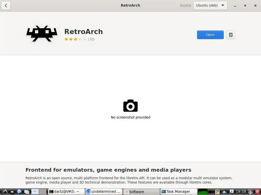This screenshot has width=261, height=195.
Task: Click the RetroArch description paragraph
Action: (x=129, y=180)
